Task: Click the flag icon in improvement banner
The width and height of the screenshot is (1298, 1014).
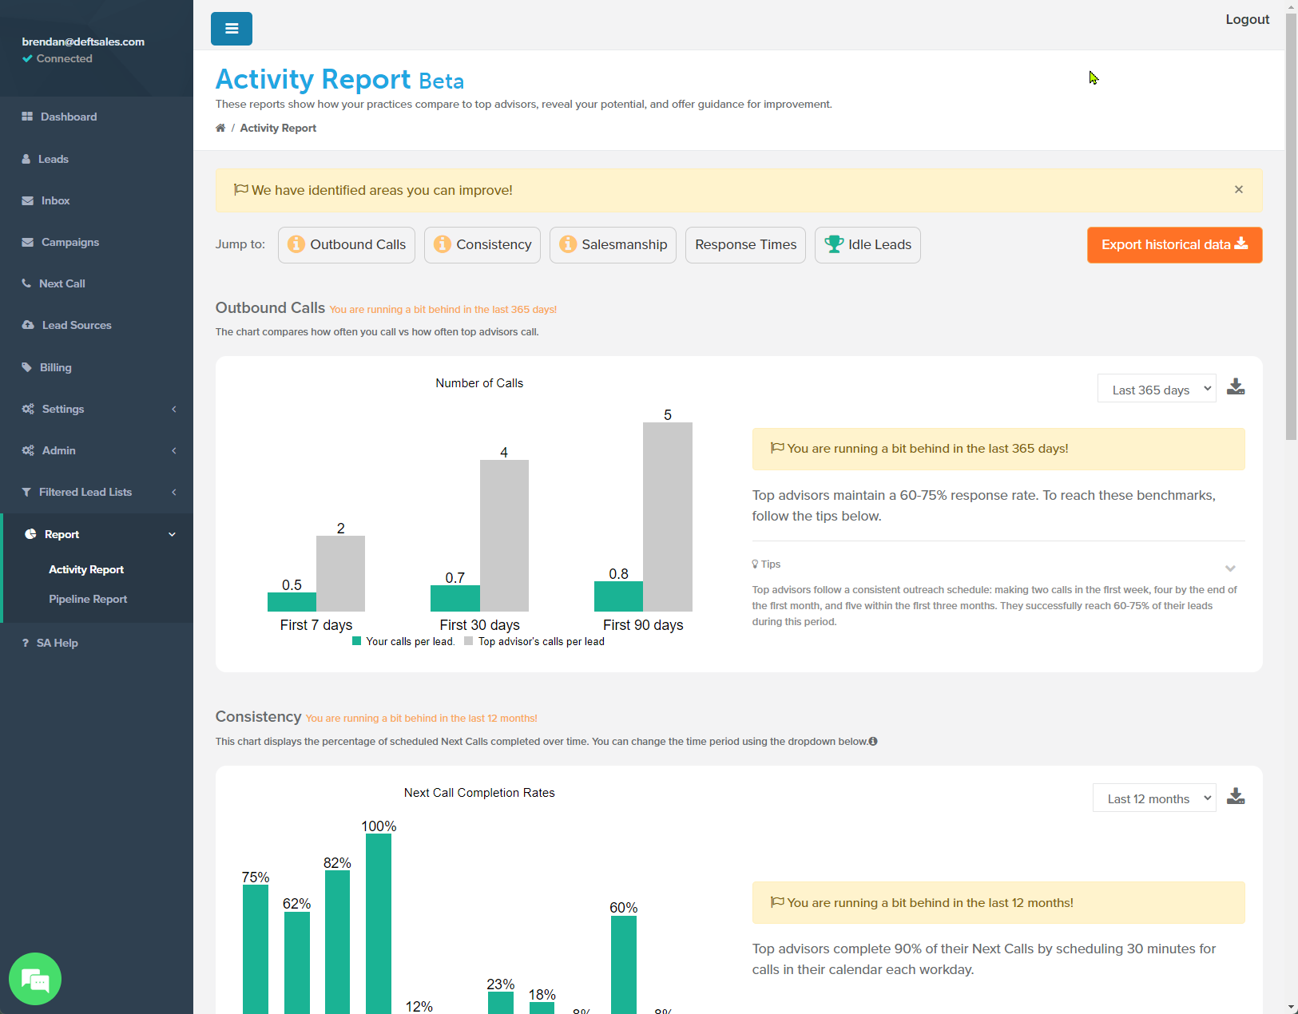Action: tap(240, 190)
